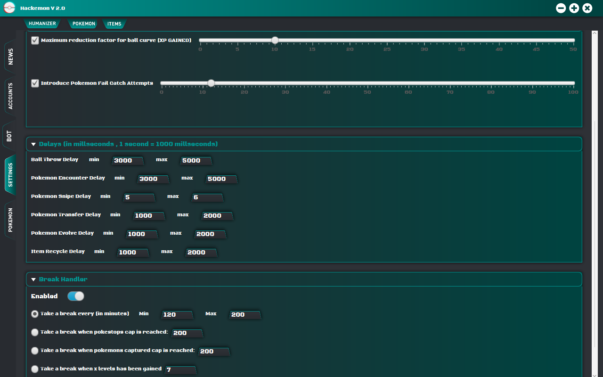603x377 pixels.
Task: Click the levels gained value field
Action: tap(180, 370)
